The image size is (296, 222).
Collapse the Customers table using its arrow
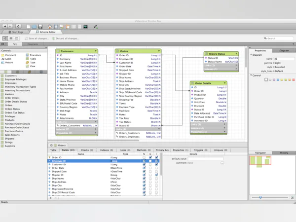tap(96, 51)
